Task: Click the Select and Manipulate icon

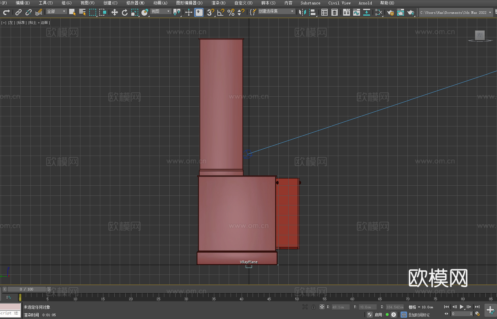Action: tap(189, 12)
